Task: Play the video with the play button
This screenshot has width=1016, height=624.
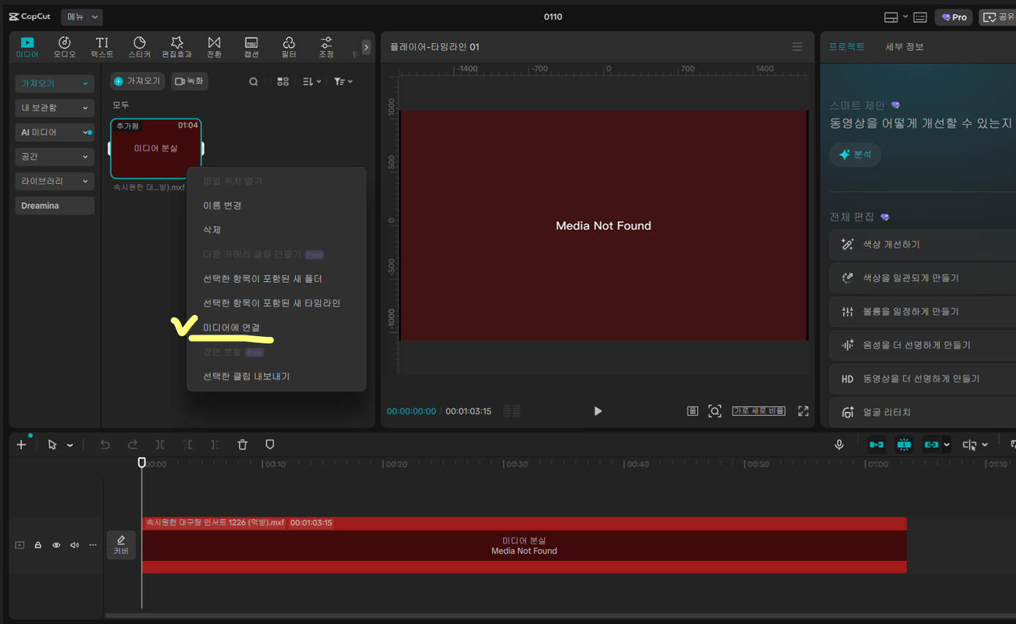Action: click(598, 411)
